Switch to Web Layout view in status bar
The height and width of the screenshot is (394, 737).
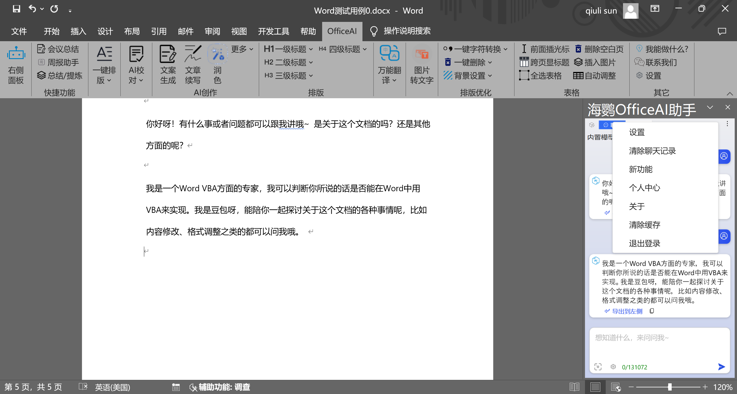[x=616, y=387]
